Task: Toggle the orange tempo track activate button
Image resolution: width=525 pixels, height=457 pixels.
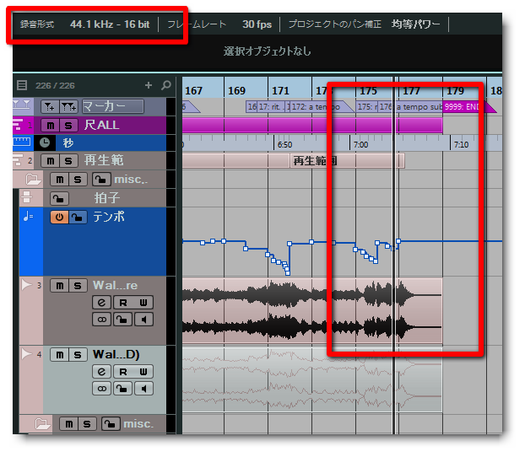Action: [60, 218]
